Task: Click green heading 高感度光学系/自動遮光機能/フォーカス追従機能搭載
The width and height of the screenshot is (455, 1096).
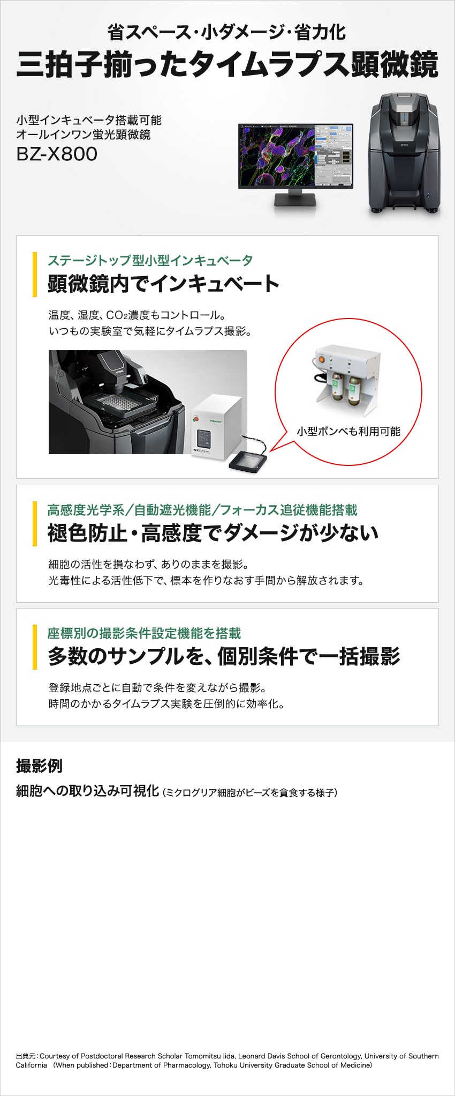Action: [x=202, y=510]
